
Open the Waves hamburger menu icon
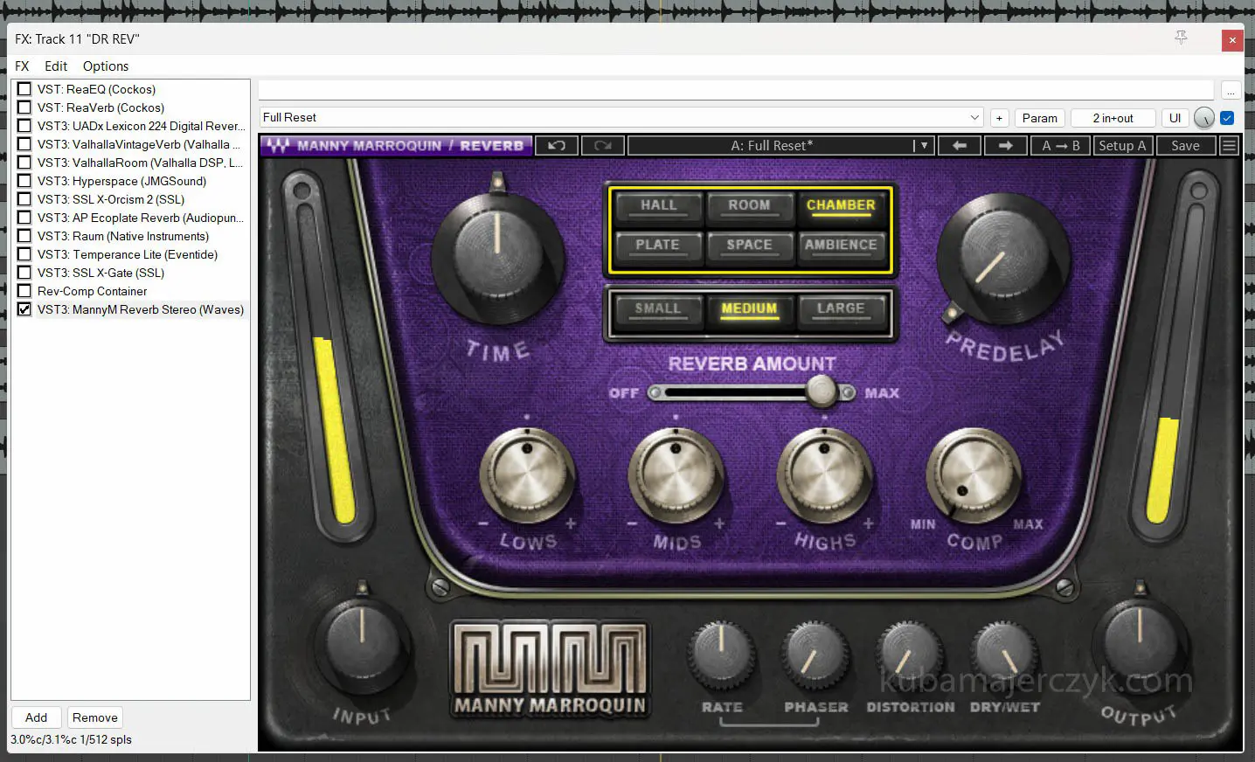1229,146
